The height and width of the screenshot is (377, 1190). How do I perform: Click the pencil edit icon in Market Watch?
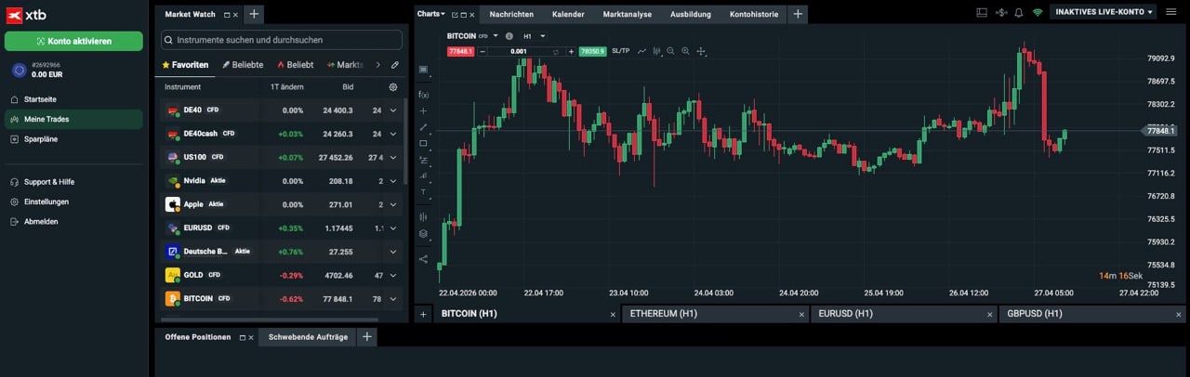(395, 65)
